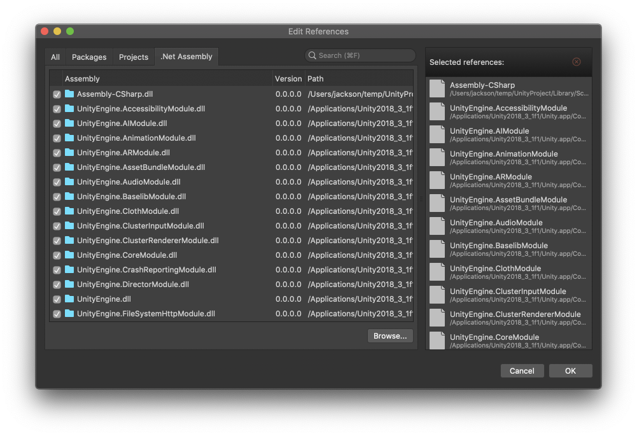Uncheck the UnityEngine.dll checkbox
The width and height of the screenshot is (637, 436).
[x=57, y=299]
